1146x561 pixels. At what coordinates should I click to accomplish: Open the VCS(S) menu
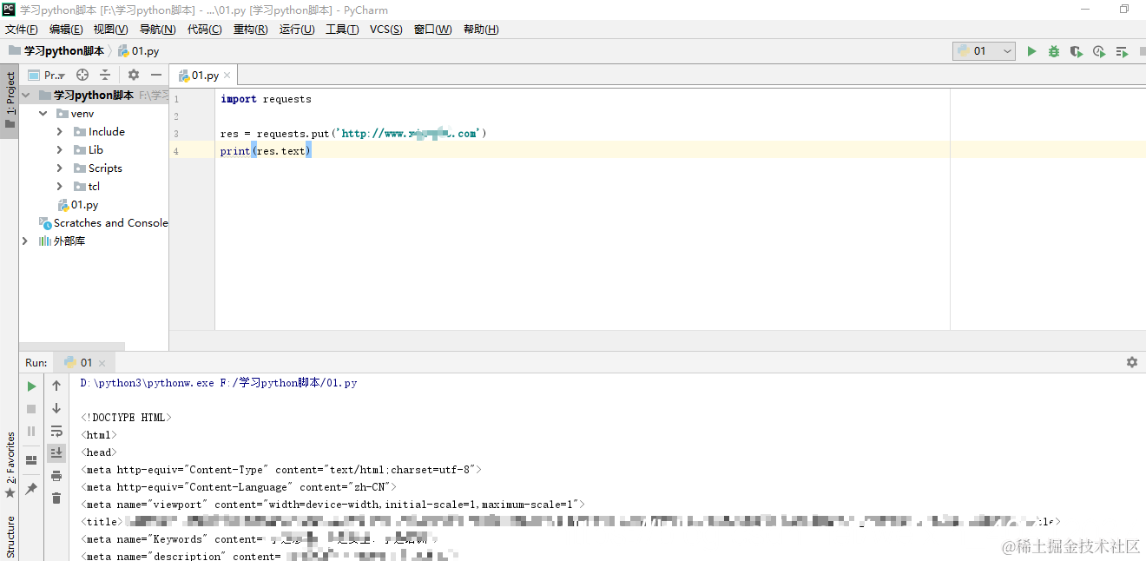[x=386, y=30]
